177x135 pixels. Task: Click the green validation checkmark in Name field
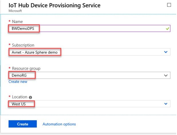[168, 29]
